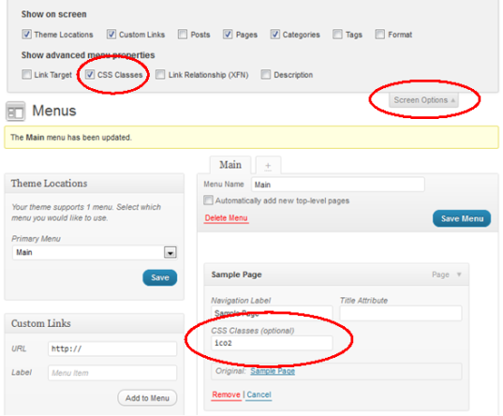Focus the custom link Label field
Viewport: 503px width, 416px height.
pyautogui.click(x=112, y=373)
